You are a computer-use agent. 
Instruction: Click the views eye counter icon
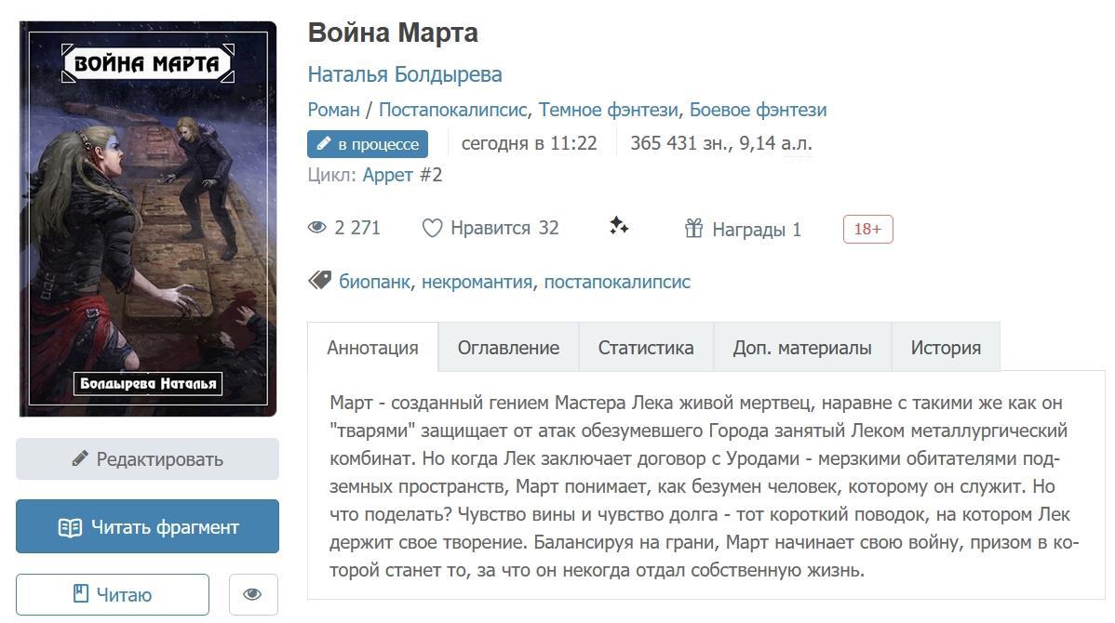click(x=317, y=228)
